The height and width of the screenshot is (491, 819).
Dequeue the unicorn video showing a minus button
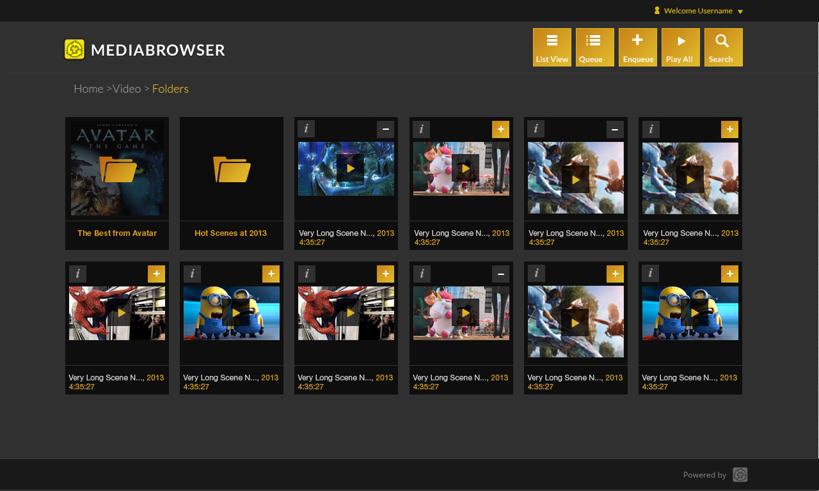click(x=500, y=274)
